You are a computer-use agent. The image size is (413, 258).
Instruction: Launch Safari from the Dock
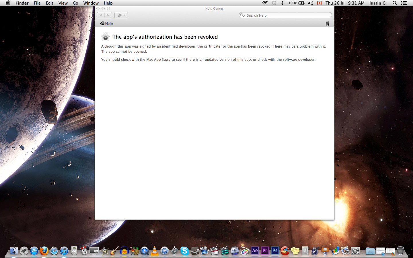(54, 251)
